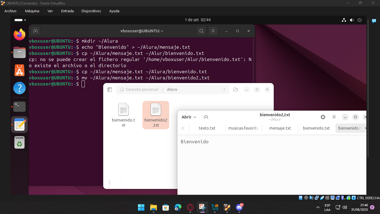
Task: Open the Ubuntu volume indicator
Action: click(x=352, y=20)
